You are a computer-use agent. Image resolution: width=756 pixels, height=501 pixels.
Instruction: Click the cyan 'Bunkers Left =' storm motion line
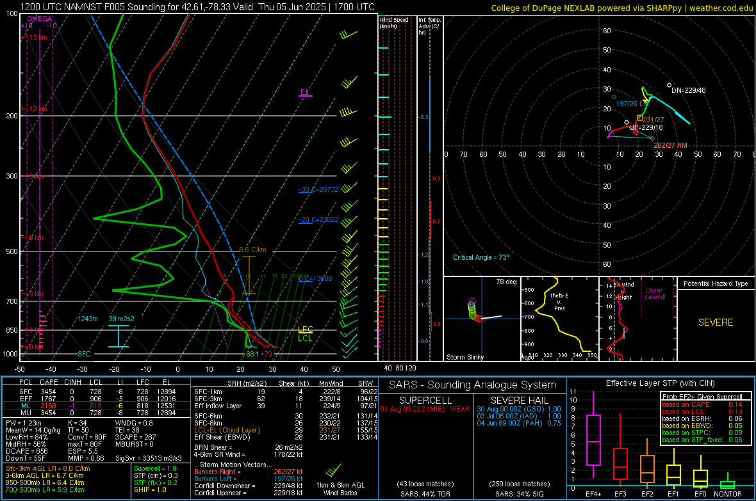point(249,479)
